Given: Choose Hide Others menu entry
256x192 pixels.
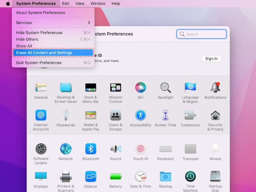Looking at the screenshot, I should pyautogui.click(x=53, y=39).
